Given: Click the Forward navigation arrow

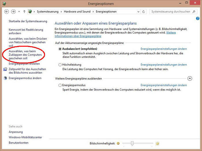Looking at the screenshot, I should [13, 12].
